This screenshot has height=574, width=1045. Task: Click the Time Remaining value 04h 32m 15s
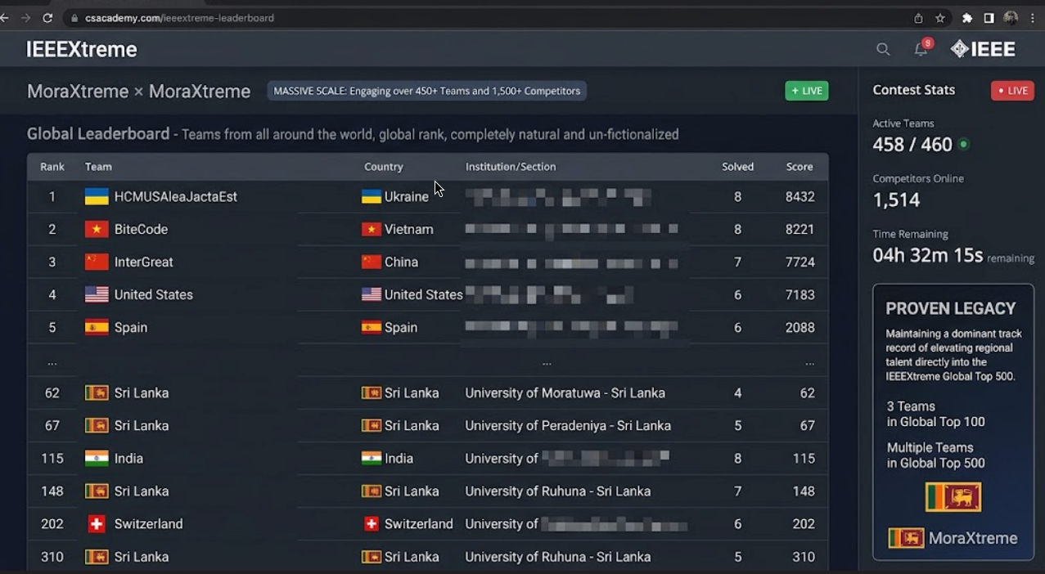(928, 255)
